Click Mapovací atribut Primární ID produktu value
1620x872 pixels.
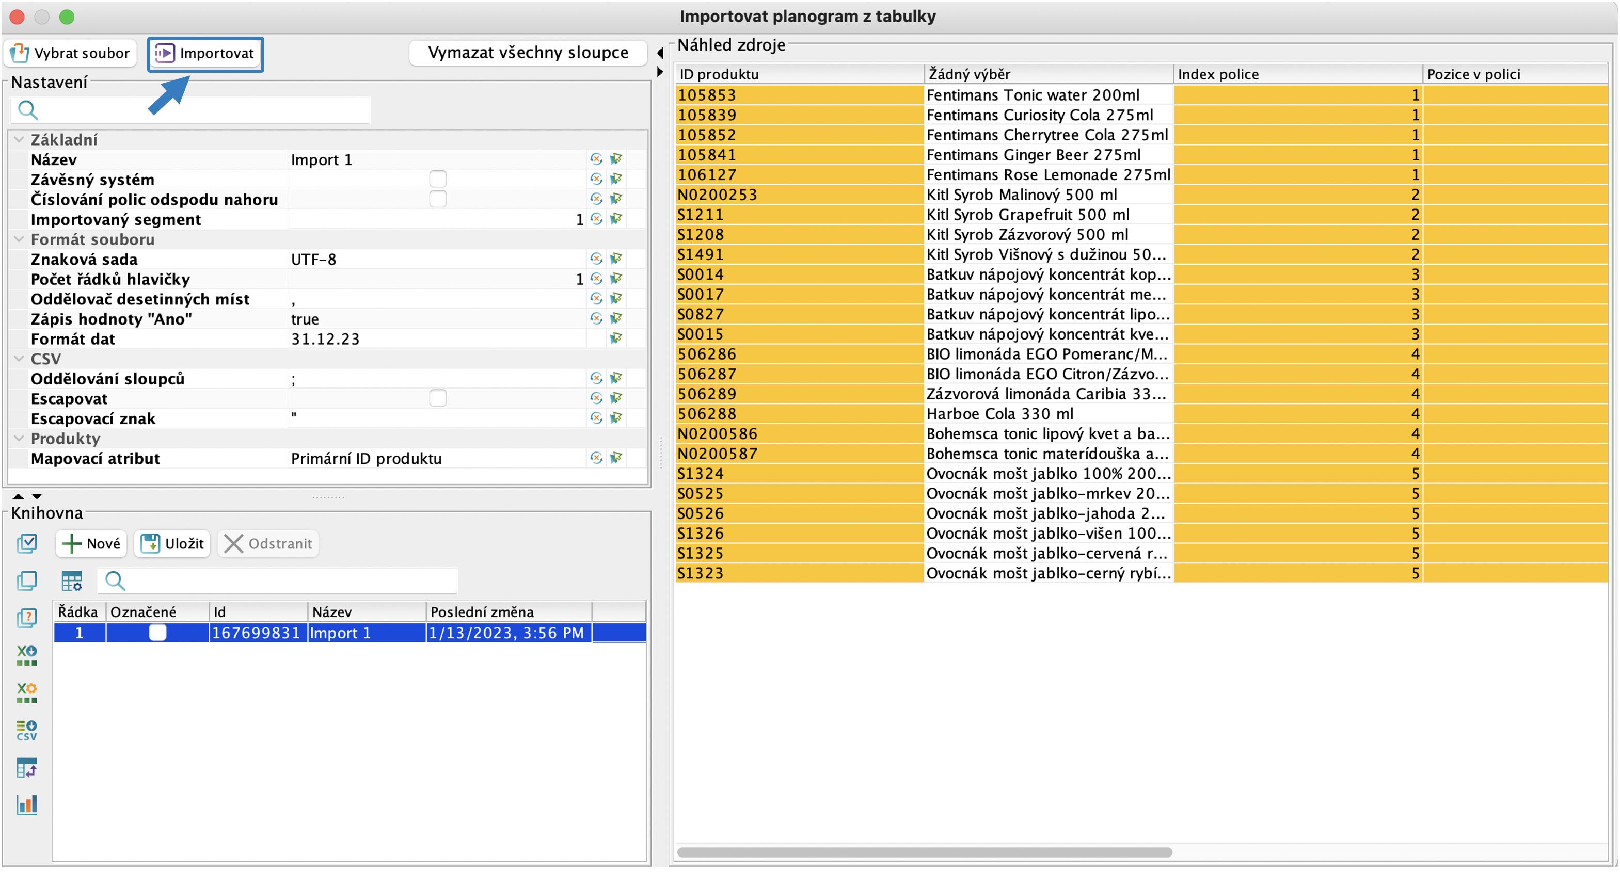click(x=438, y=458)
